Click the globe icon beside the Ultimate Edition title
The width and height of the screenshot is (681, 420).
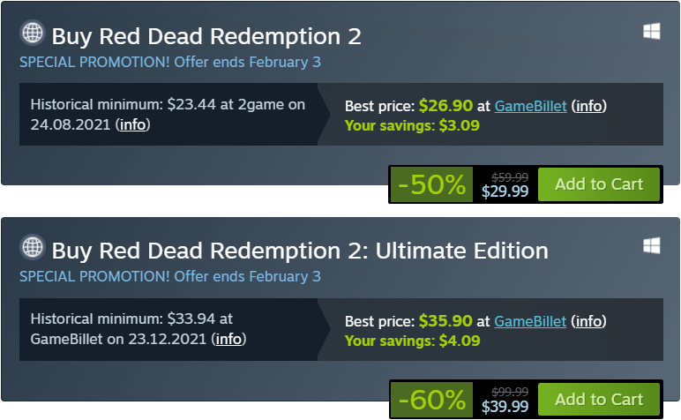coord(32,248)
